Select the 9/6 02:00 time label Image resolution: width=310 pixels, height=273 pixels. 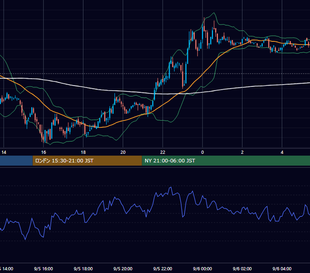click(242, 268)
